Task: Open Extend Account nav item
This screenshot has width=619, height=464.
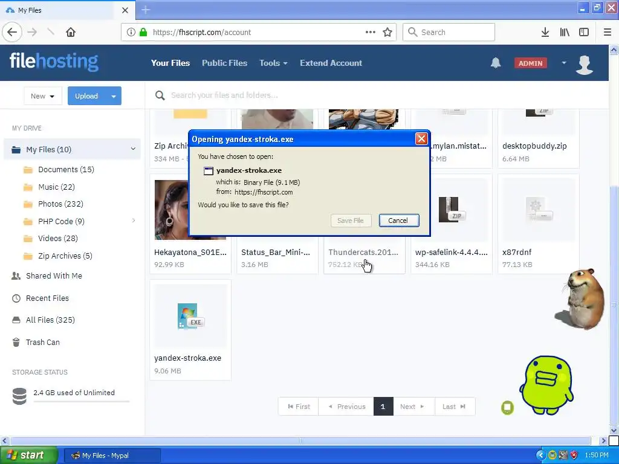Action: click(331, 63)
